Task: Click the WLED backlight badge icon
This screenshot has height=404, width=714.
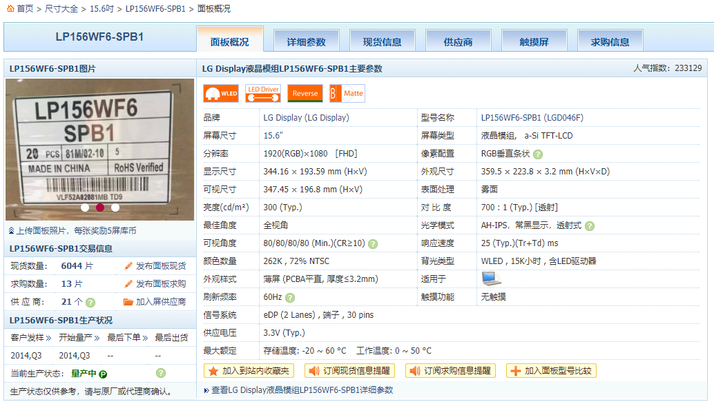Action: (221, 94)
